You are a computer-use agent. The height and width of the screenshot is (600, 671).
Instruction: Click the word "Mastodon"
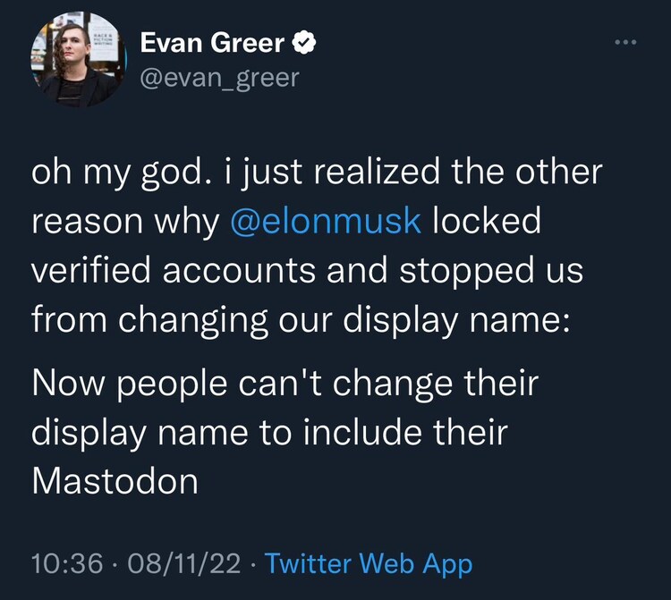point(115,481)
